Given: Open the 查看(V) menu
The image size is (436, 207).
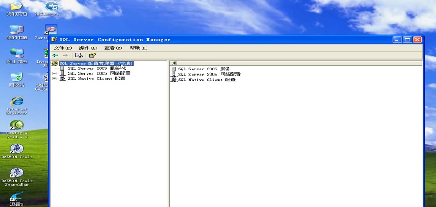Looking at the screenshot, I should [x=113, y=48].
